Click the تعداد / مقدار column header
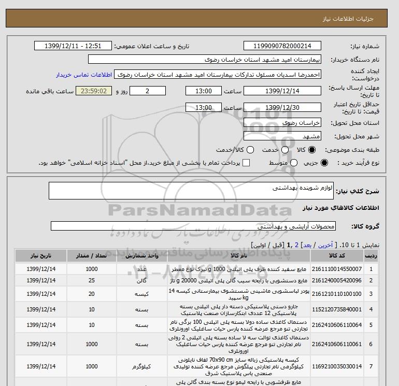The height and width of the screenshot is (386, 399). 92,256
